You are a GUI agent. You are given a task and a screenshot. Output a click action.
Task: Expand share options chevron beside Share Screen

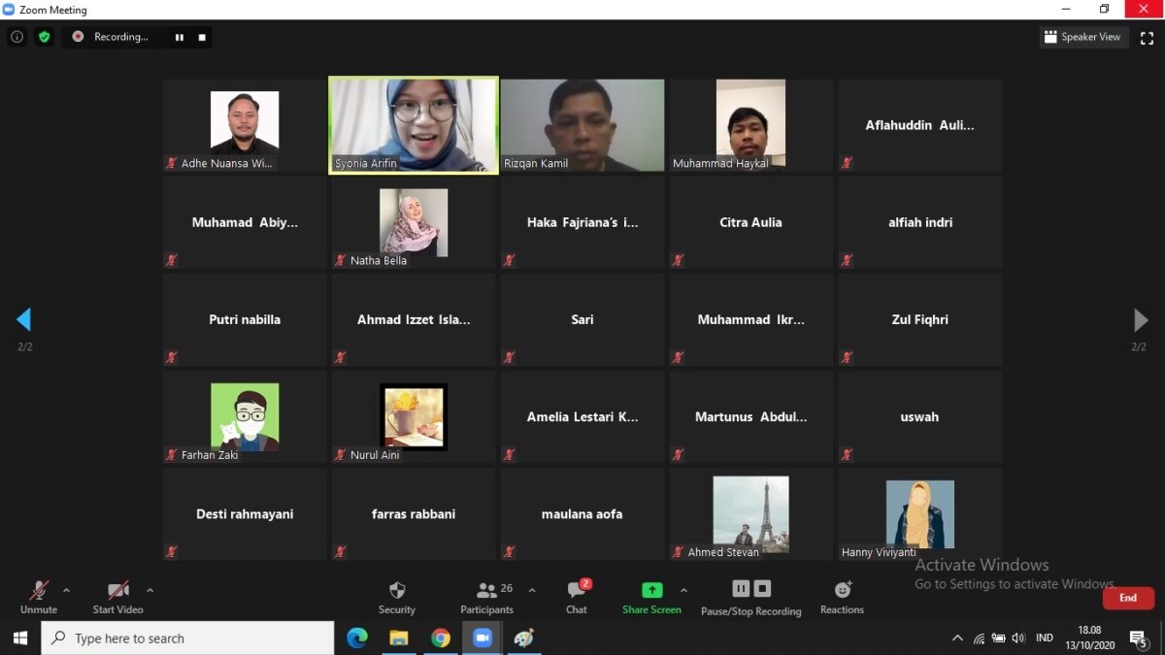click(683, 590)
